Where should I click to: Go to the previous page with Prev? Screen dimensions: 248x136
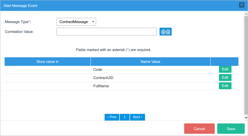coord(112,117)
